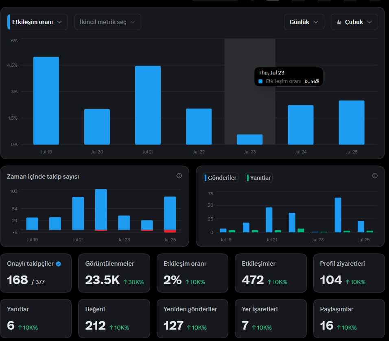Open info icon on posts and replies chart

[x=375, y=176]
